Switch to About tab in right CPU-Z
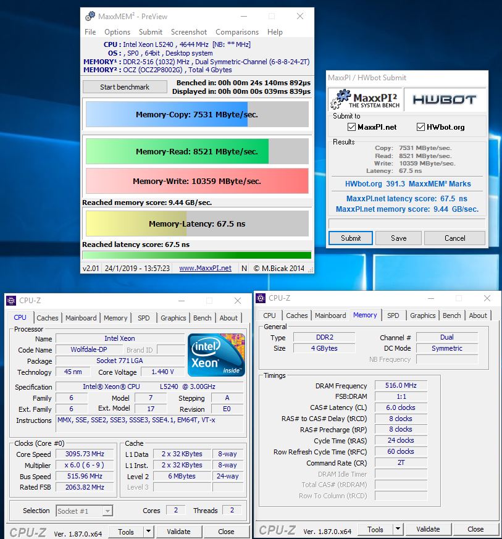This screenshot has width=502, height=539. [x=477, y=315]
